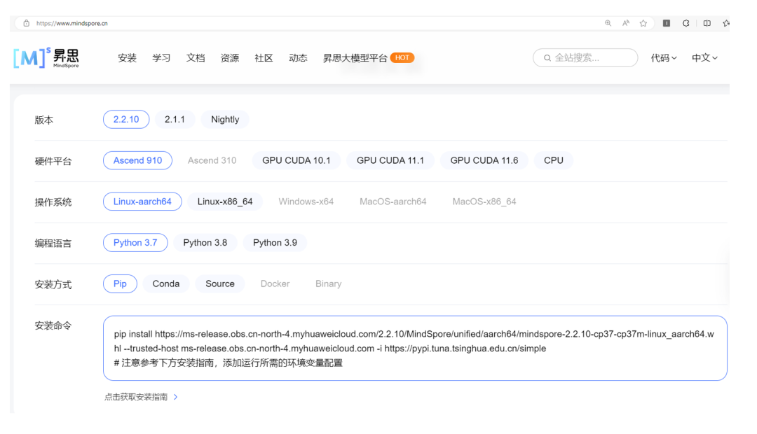Bookmark this page with the star icon

tap(642, 23)
